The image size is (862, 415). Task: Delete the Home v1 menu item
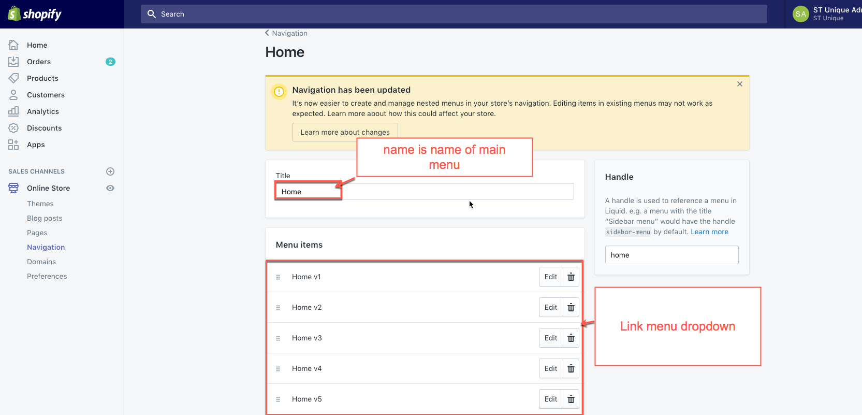571,277
